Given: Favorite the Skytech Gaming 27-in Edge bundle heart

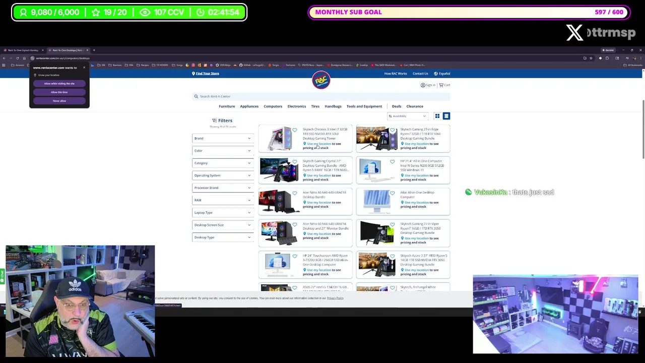Looking at the screenshot, I should coord(393,130).
